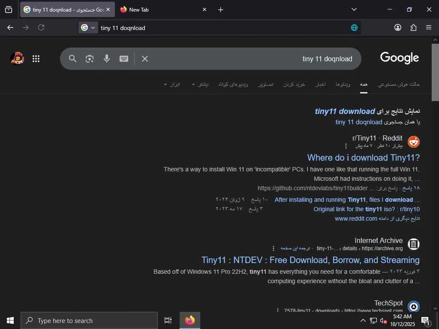Show hidden system tray icons

[363, 320]
